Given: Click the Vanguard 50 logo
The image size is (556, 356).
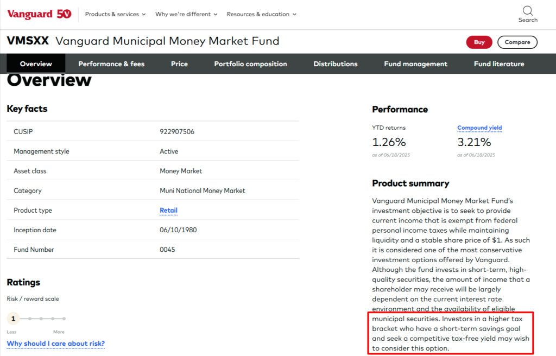Looking at the screenshot, I should click(x=39, y=14).
